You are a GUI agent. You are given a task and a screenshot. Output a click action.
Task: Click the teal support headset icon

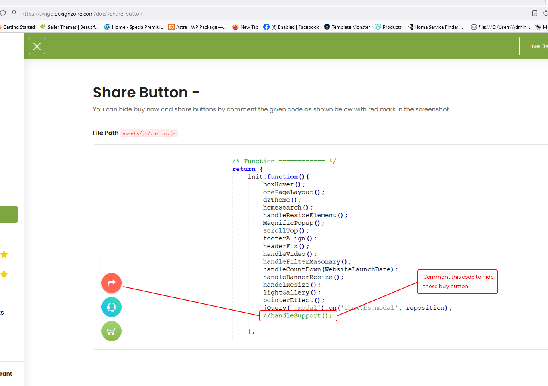[x=112, y=307]
